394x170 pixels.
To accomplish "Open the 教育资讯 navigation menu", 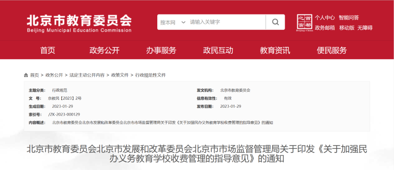I will [x=275, y=50].
